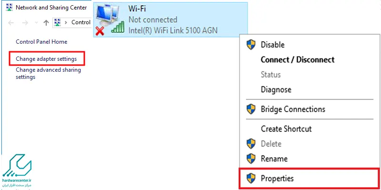
Task: Choose Rename from the context menu
Action: coord(274,159)
